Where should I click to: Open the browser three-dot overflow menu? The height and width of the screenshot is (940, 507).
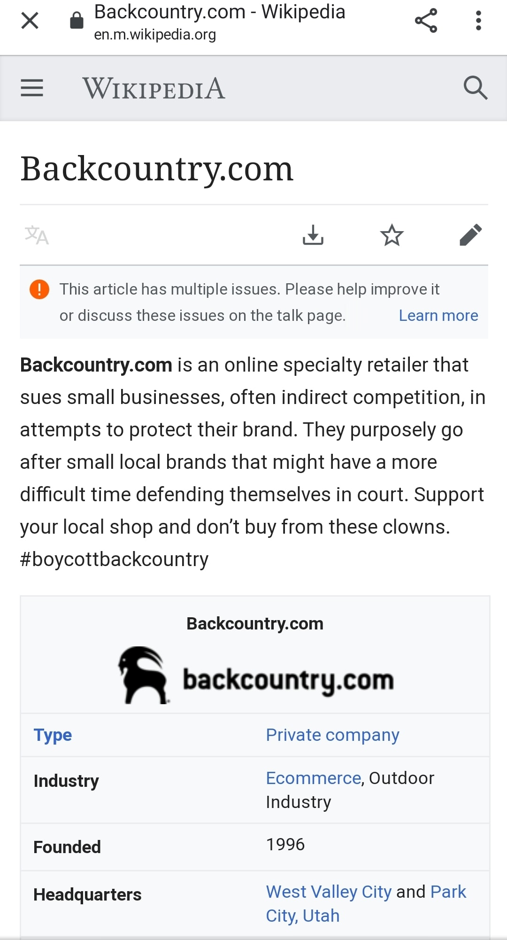[x=478, y=21]
